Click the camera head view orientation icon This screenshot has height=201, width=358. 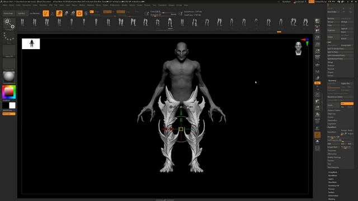coord(298,49)
